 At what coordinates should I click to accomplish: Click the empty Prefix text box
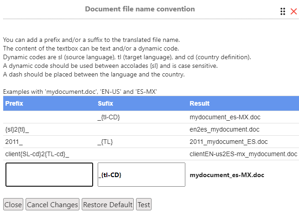click(x=49, y=175)
